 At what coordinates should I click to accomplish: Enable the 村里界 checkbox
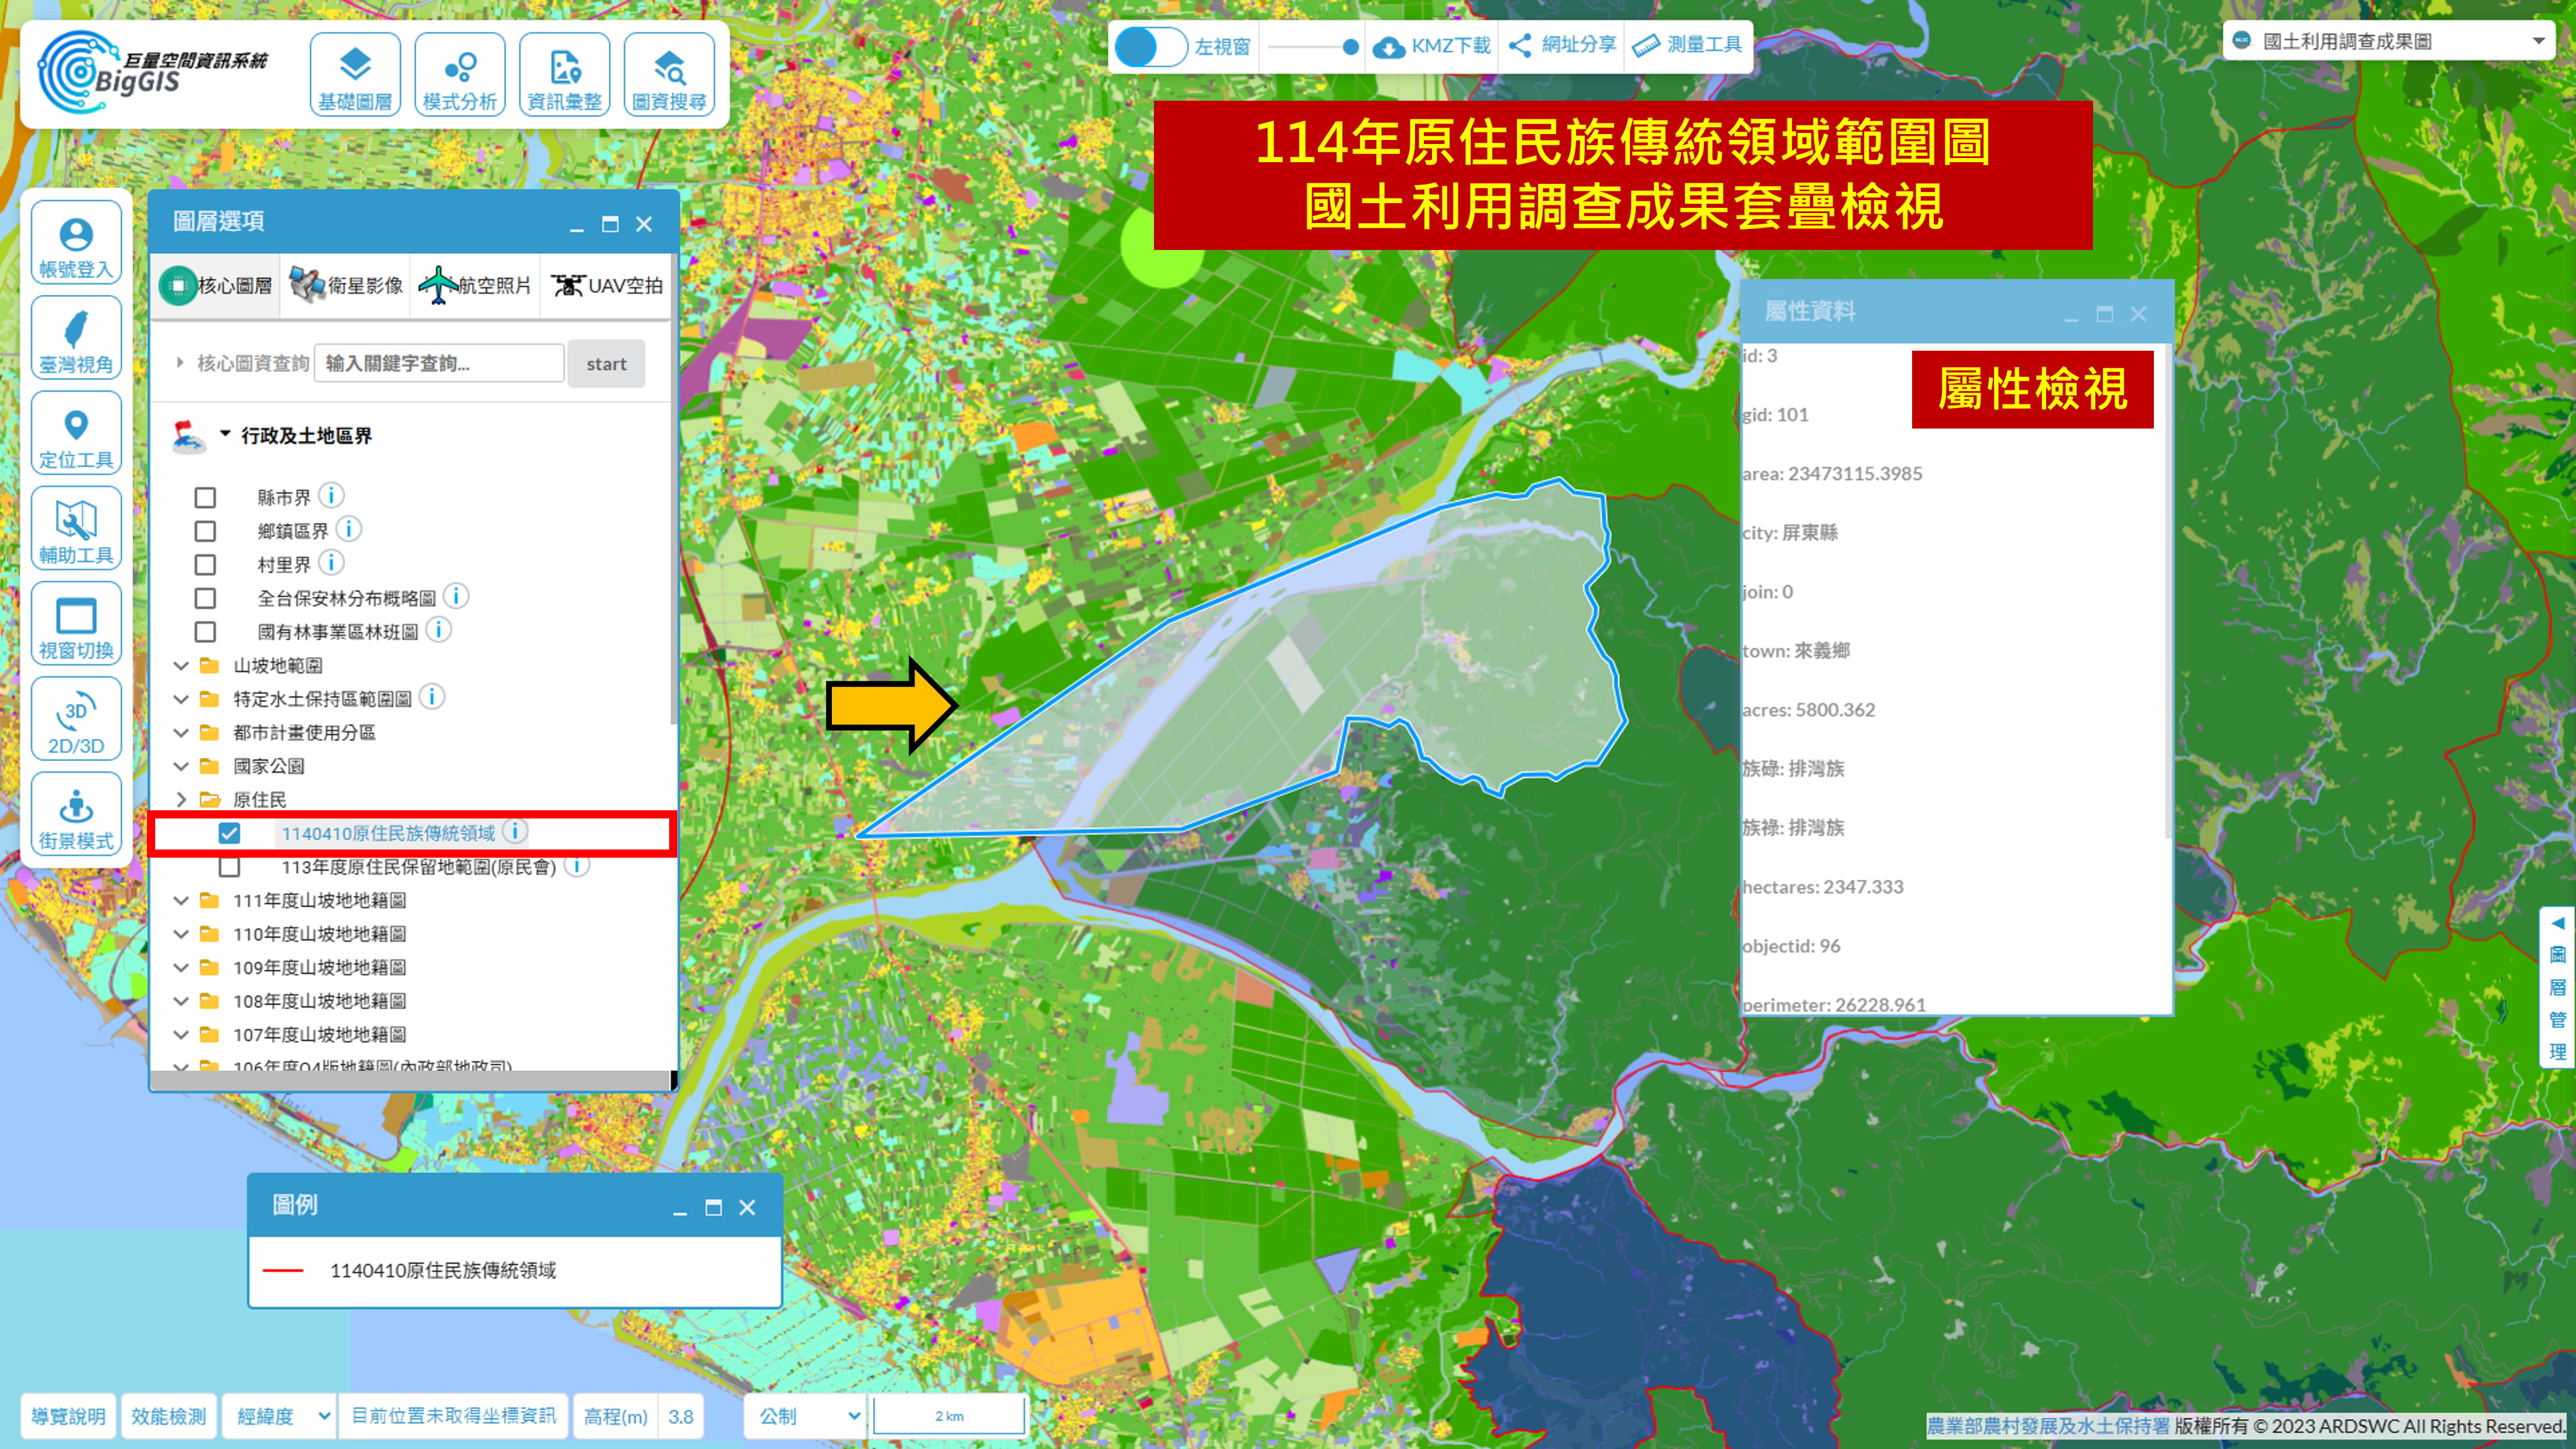205,565
